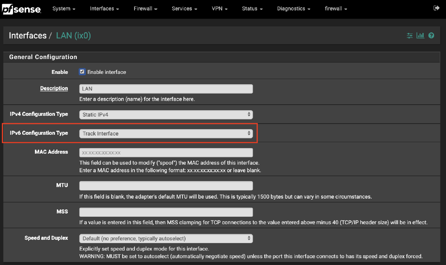
Task: Click inside the MTU input field
Action: point(166,185)
